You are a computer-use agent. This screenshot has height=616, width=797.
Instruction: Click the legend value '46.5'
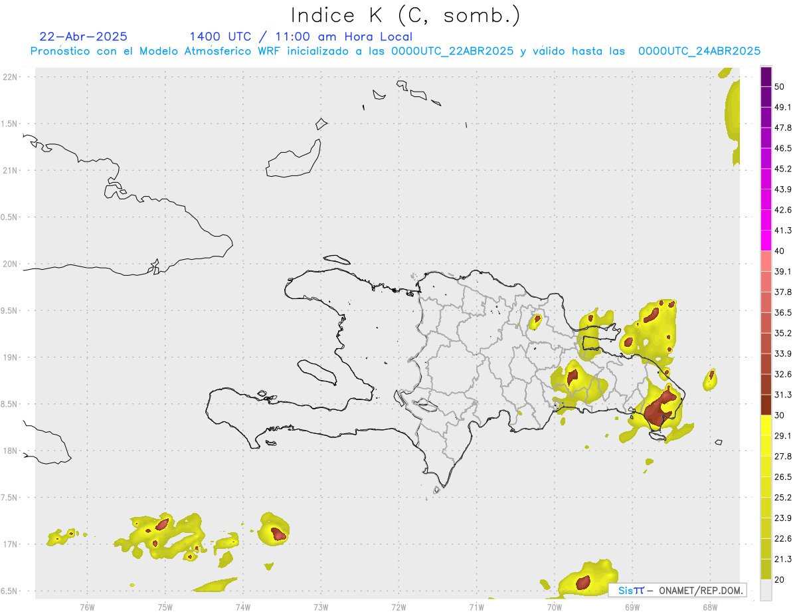coord(783,148)
